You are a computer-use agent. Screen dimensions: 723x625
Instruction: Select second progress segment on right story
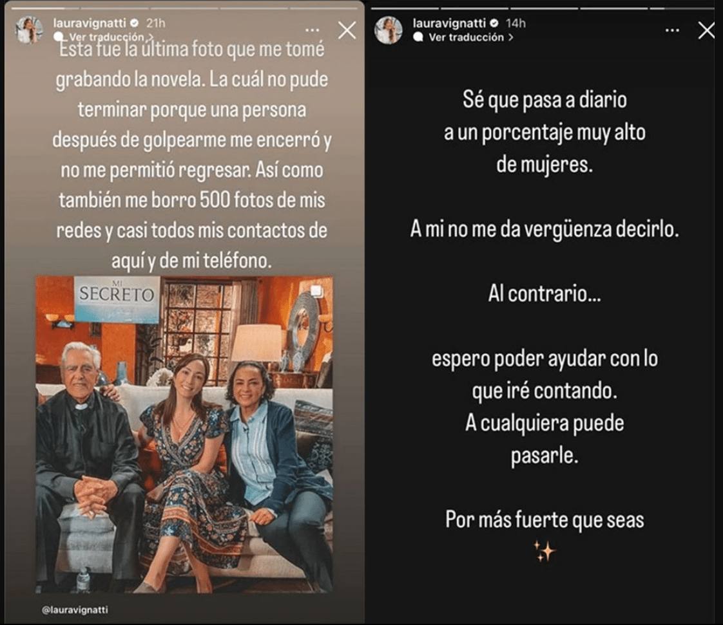(474, 8)
